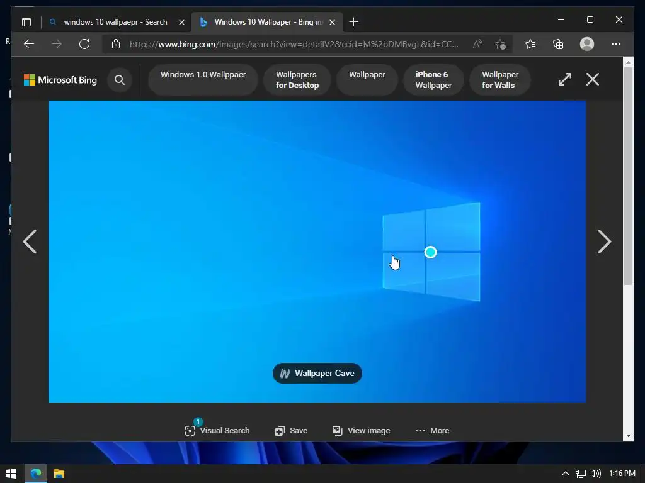Viewport: 645px width, 483px height.
Task: Close the image detail view
Action: (593, 79)
